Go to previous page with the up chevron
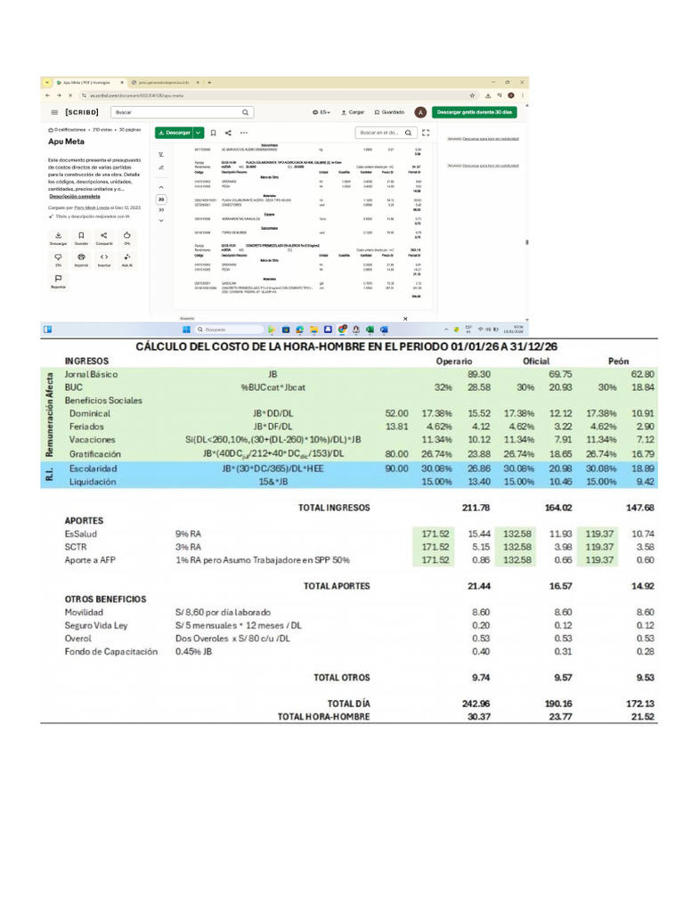Image resolution: width=684 pixels, height=912 pixels. coord(161,187)
